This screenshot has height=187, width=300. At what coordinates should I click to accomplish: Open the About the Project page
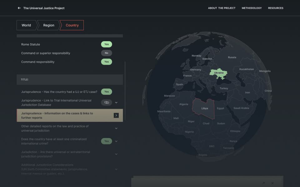(222, 8)
